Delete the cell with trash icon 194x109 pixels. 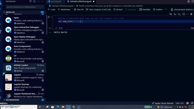pos(191,14)
